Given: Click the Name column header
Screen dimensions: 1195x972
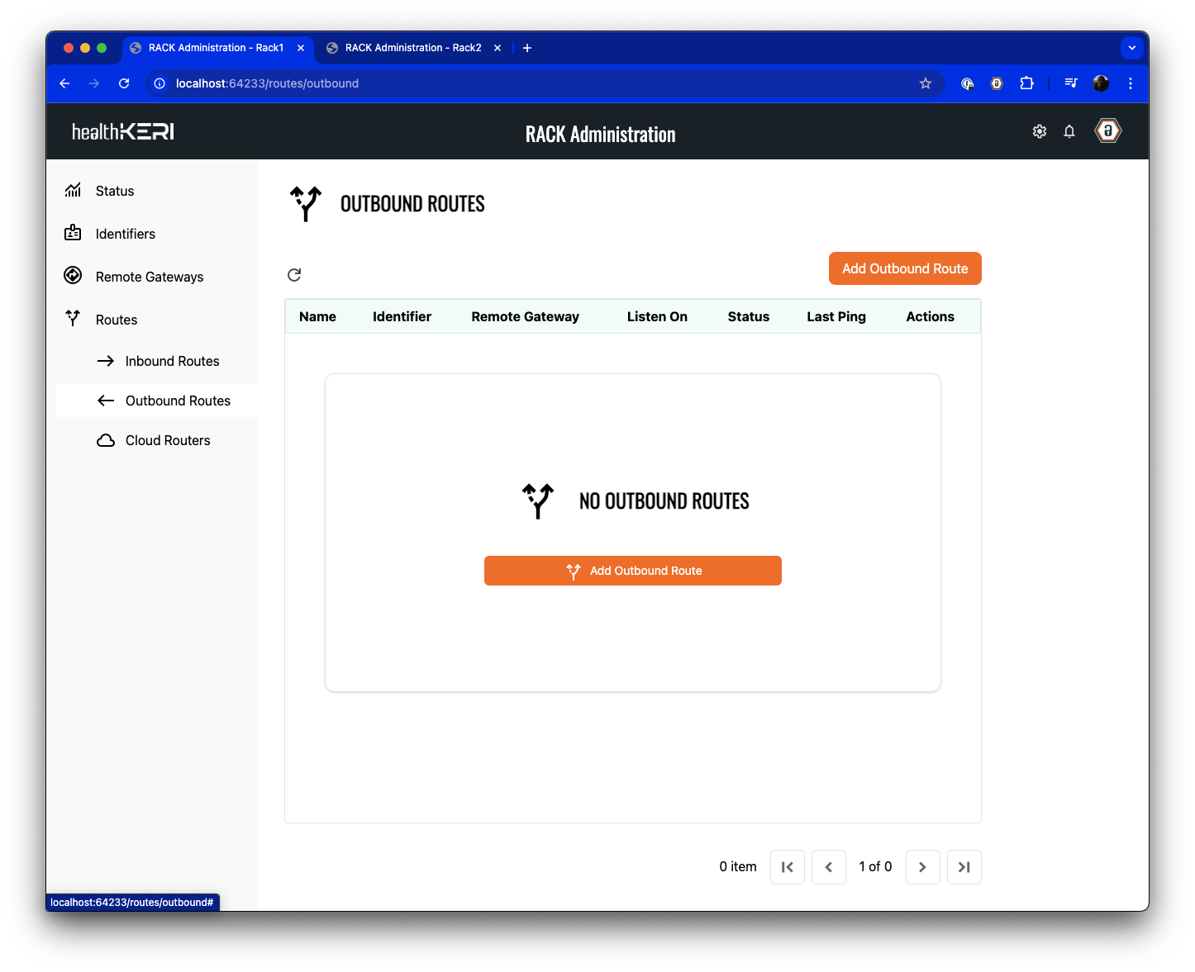Looking at the screenshot, I should tap(317, 316).
